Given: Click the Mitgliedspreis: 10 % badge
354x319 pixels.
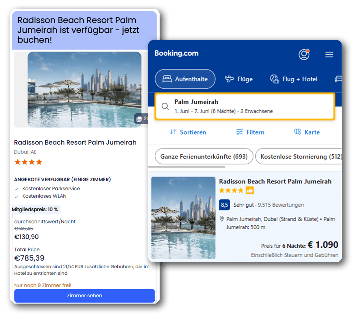Looking at the screenshot, I should tap(36, 209).
